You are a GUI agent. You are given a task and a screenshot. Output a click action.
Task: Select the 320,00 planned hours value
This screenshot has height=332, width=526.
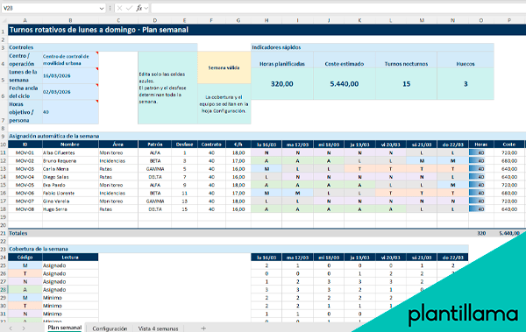pos(281,84)
